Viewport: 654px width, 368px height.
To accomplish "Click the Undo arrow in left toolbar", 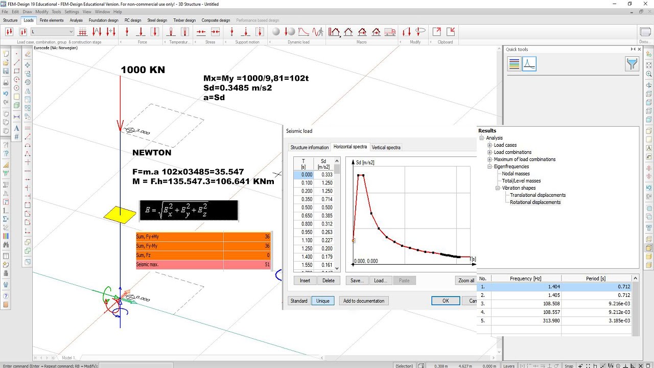I will [x=6, y=94].
